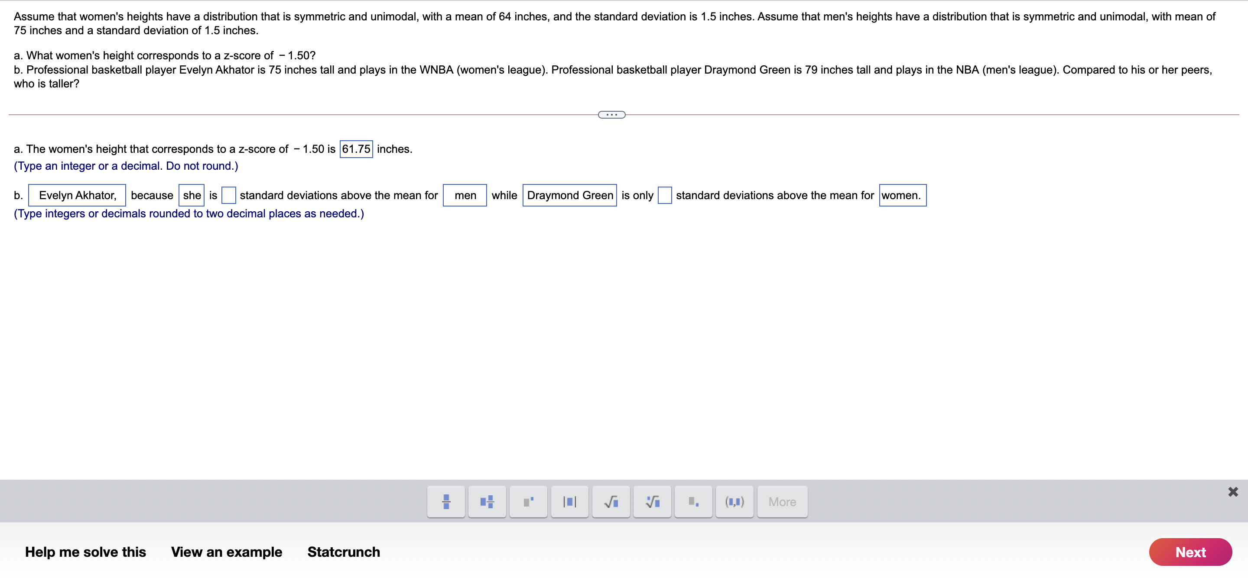Click the Next button
The width and height of the screenshot is (1248, 581).
[1190, 552]
